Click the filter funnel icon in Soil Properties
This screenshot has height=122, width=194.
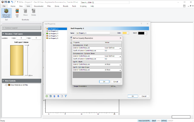[66, 96]
